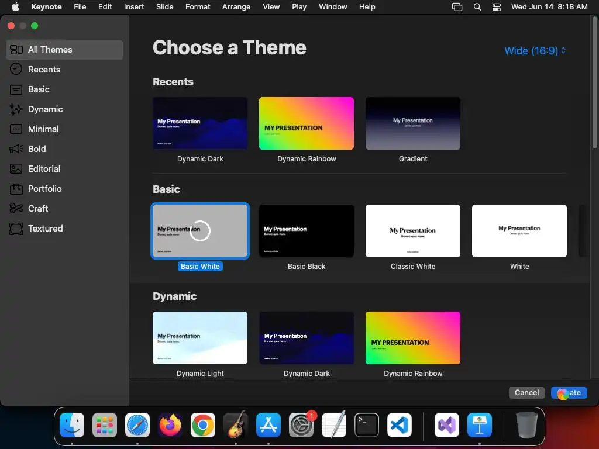Open System Settings gear in Dock
The width and height of the screenshot is (599, 449).
(301, 425)
